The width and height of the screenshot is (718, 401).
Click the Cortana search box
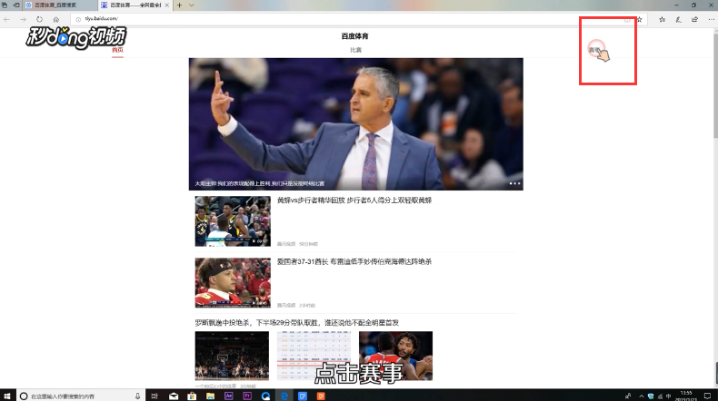tap(81, 396)
